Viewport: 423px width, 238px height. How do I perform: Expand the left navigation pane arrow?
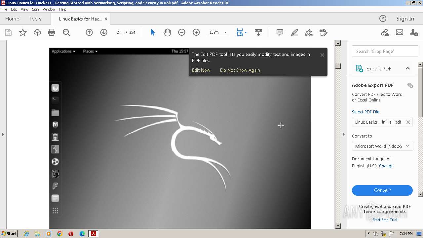coord(3,134)
